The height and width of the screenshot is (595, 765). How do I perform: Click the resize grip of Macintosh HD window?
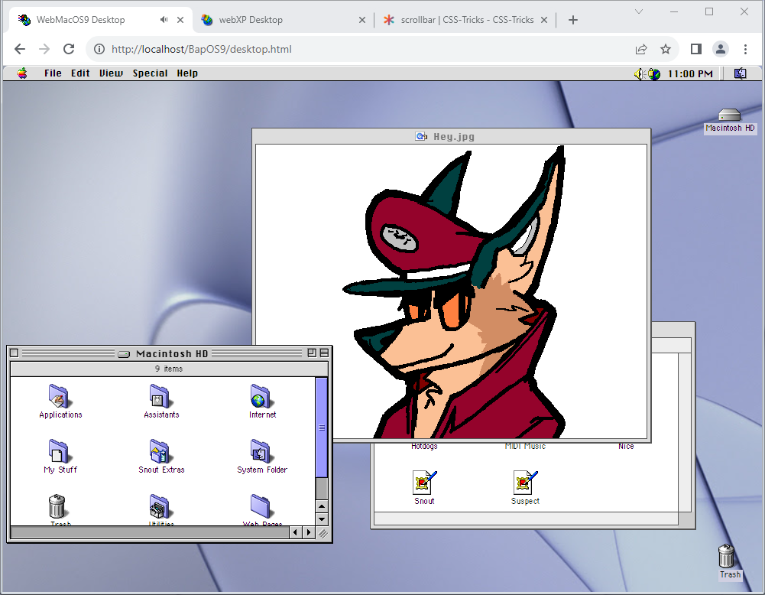coord(323,532)
